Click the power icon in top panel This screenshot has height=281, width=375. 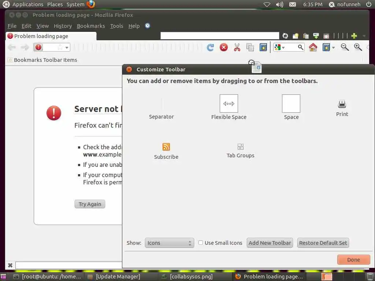(368, 4)
